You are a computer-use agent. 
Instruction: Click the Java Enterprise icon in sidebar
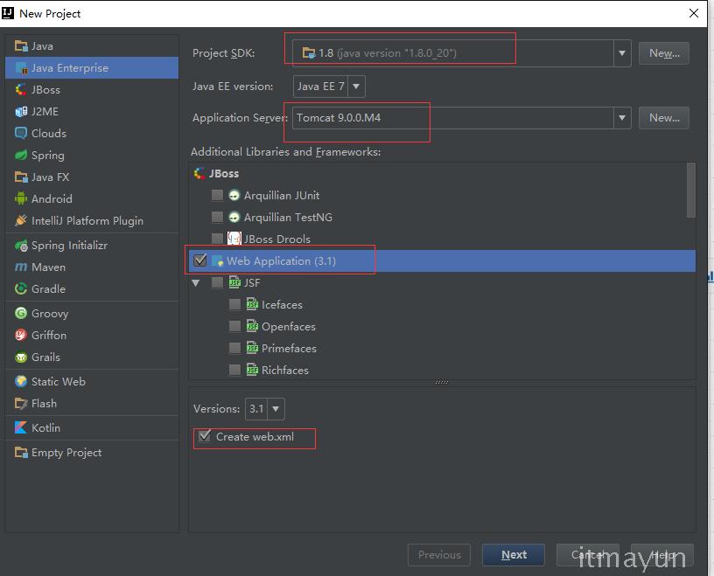[21, 68]
